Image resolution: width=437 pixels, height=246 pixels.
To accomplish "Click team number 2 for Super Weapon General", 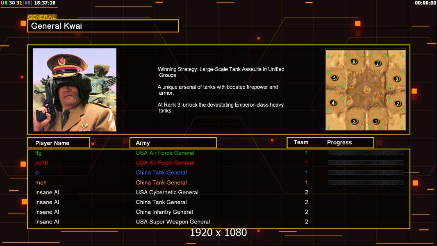I will [306, 222].
